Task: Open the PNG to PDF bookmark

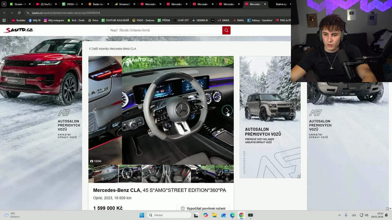Action: tap(283, 20)
